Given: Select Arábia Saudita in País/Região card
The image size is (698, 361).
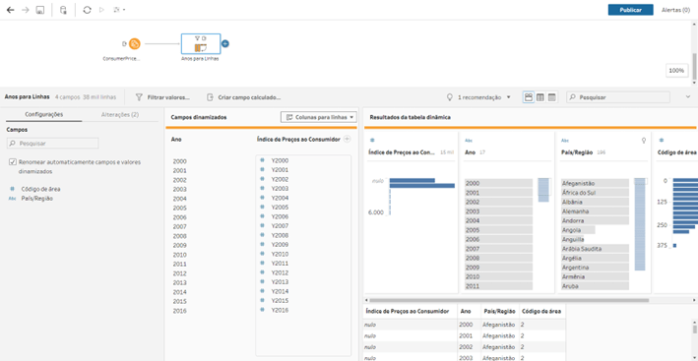Looking at the screenshot, I should (596, 249).
